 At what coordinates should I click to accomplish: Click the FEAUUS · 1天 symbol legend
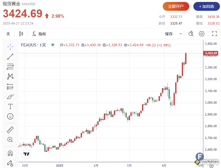tap(33, 45)
